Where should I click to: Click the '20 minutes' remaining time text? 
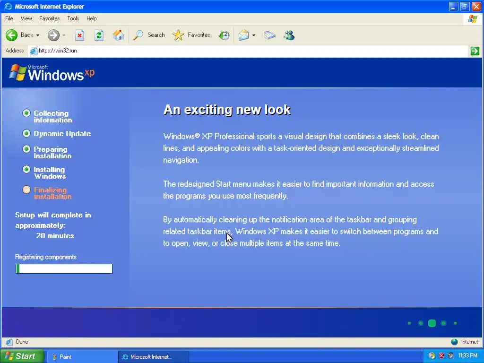tap(55, 236)
